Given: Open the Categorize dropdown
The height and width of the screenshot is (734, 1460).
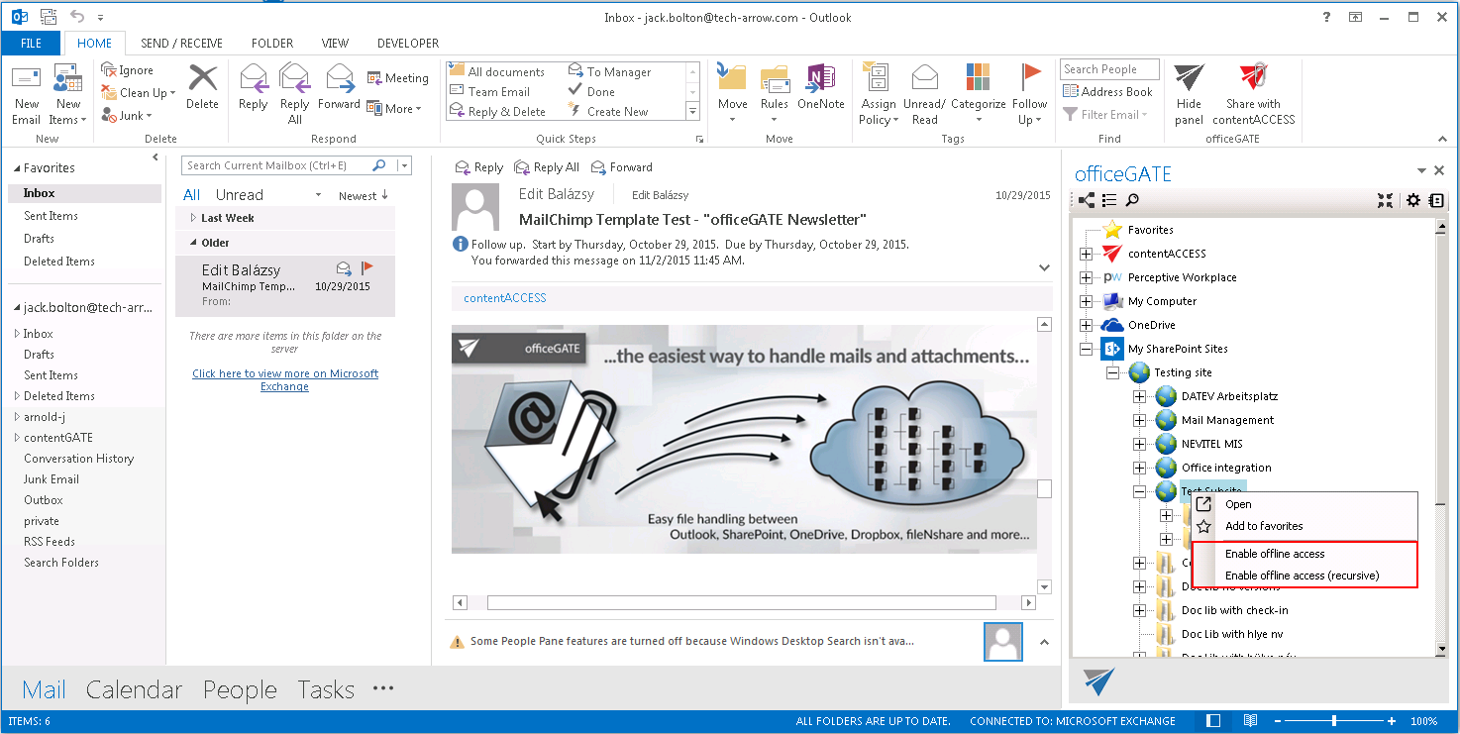Looking at the screenshot, I should click(x=979, y=111).
